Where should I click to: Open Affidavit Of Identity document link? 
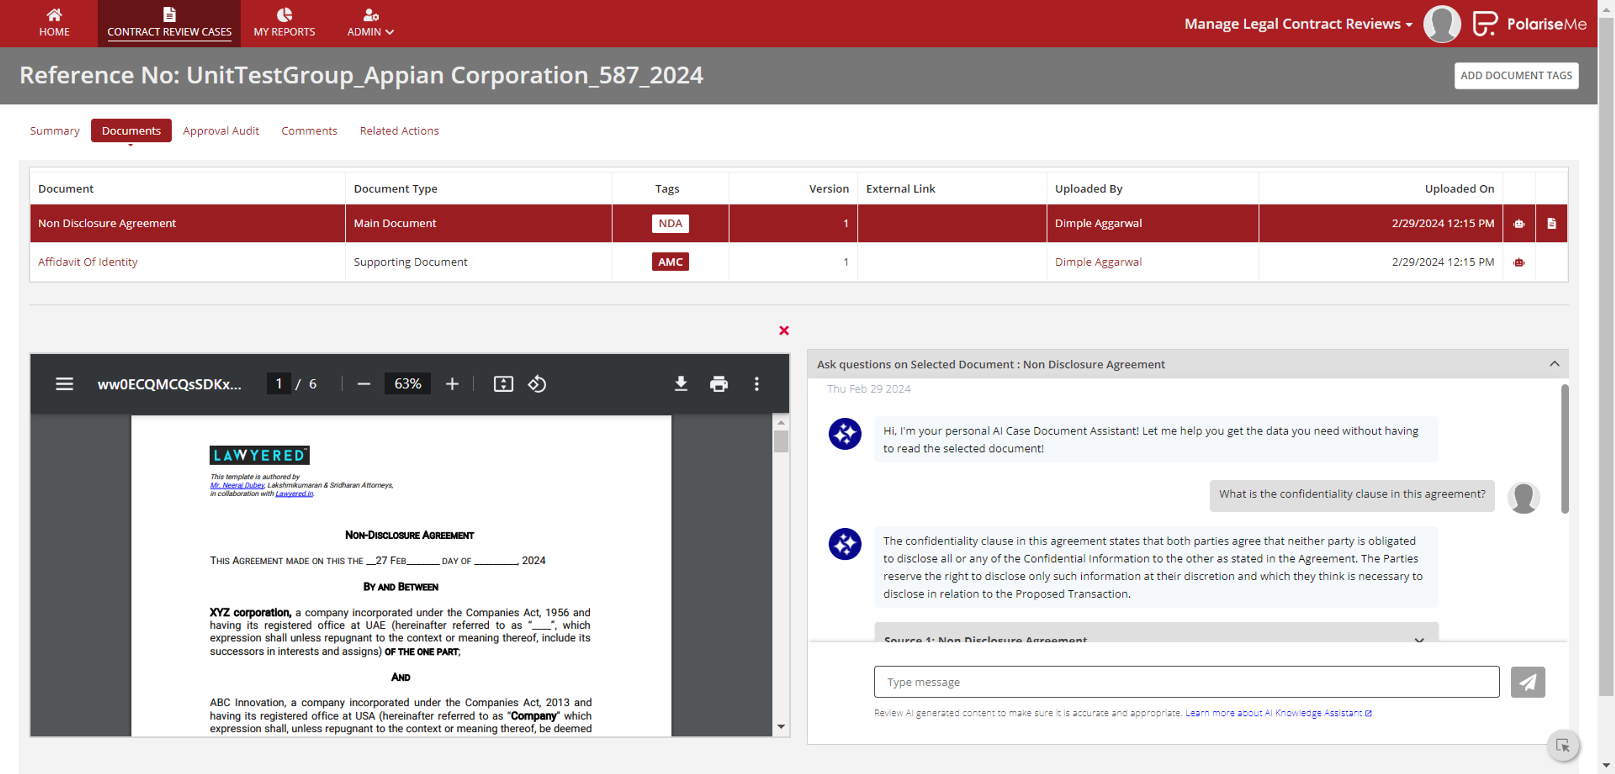tap(88, 262)
